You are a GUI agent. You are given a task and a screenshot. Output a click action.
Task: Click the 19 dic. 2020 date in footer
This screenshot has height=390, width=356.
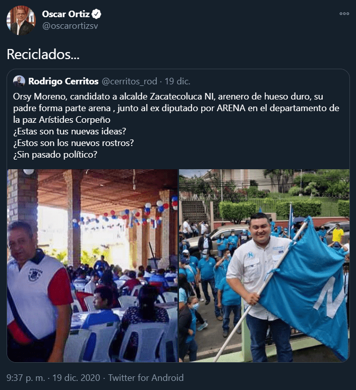tap(76, 377)
